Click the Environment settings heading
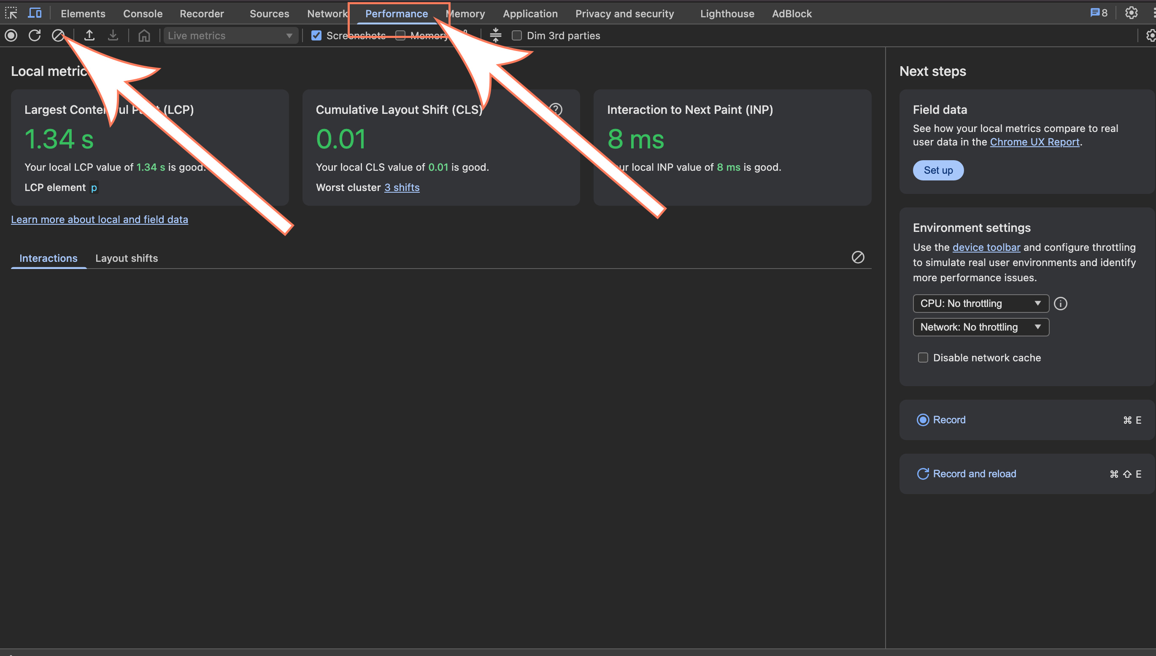Image resolution: width=1156 pixels, height=656 pixels. 972,228
